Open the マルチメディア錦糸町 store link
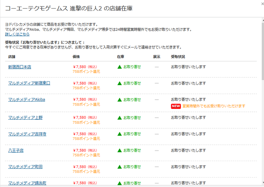 (x=27, y=183)
